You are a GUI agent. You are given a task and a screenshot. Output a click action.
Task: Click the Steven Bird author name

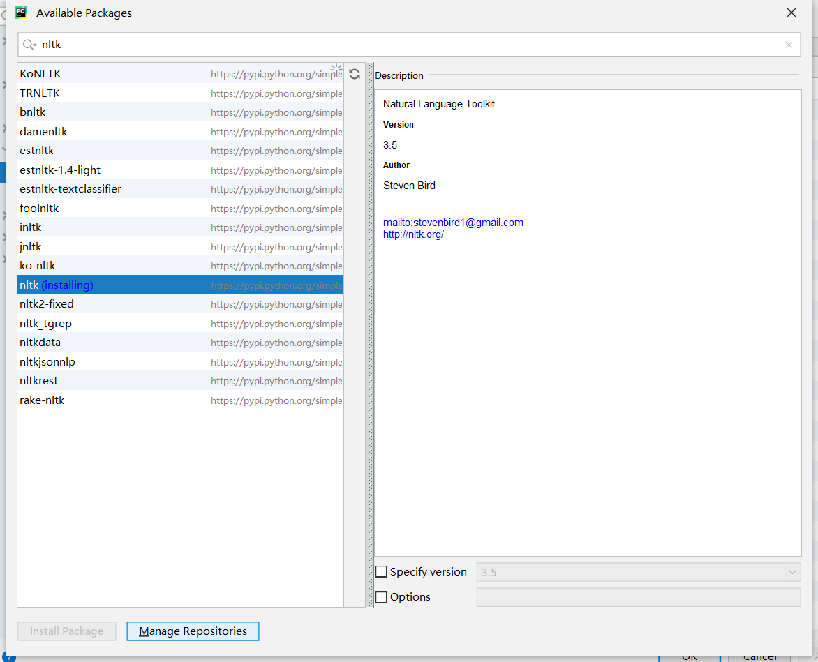tap(409, 186)
